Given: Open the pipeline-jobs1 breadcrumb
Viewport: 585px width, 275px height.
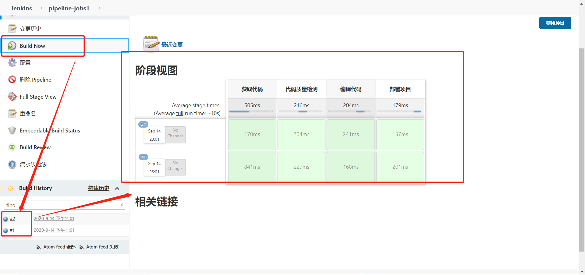Looking at the screenshot, I should click(x=69, y=8).
